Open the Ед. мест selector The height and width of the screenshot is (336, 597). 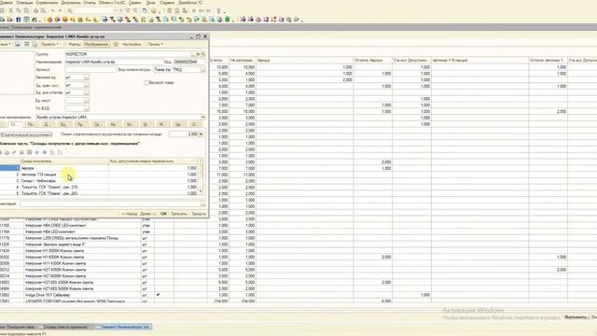(x=87, y=101)
